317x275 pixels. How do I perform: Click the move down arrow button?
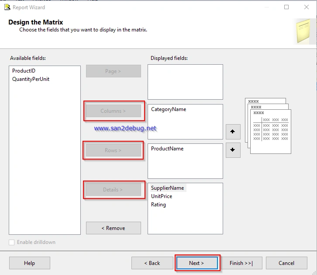point(233,150)
